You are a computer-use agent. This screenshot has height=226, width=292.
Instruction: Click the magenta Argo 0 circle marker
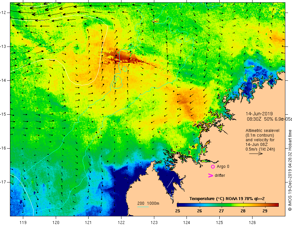click(213, 167)
